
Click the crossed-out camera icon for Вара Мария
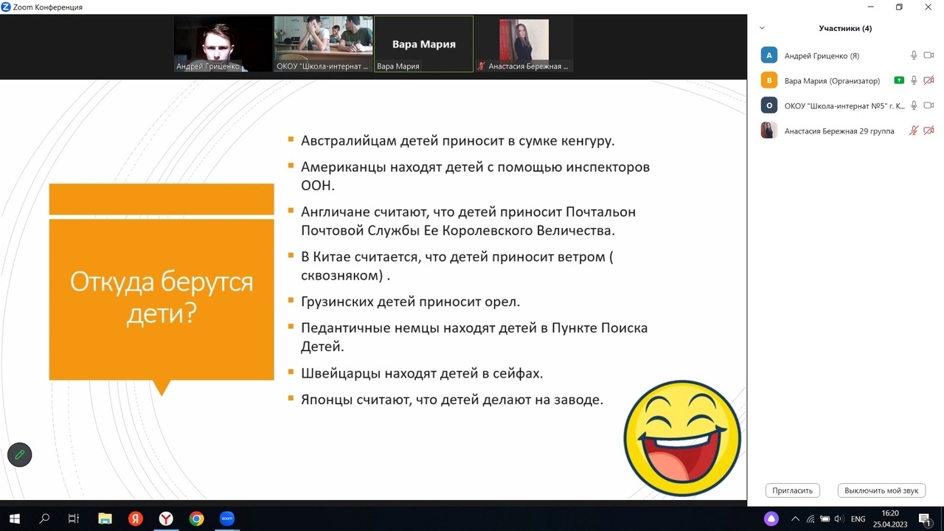click(929, 80)
